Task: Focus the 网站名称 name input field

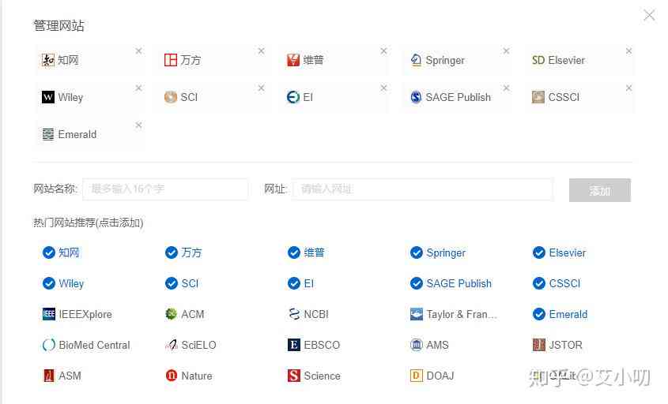Action: click(165, 189)
